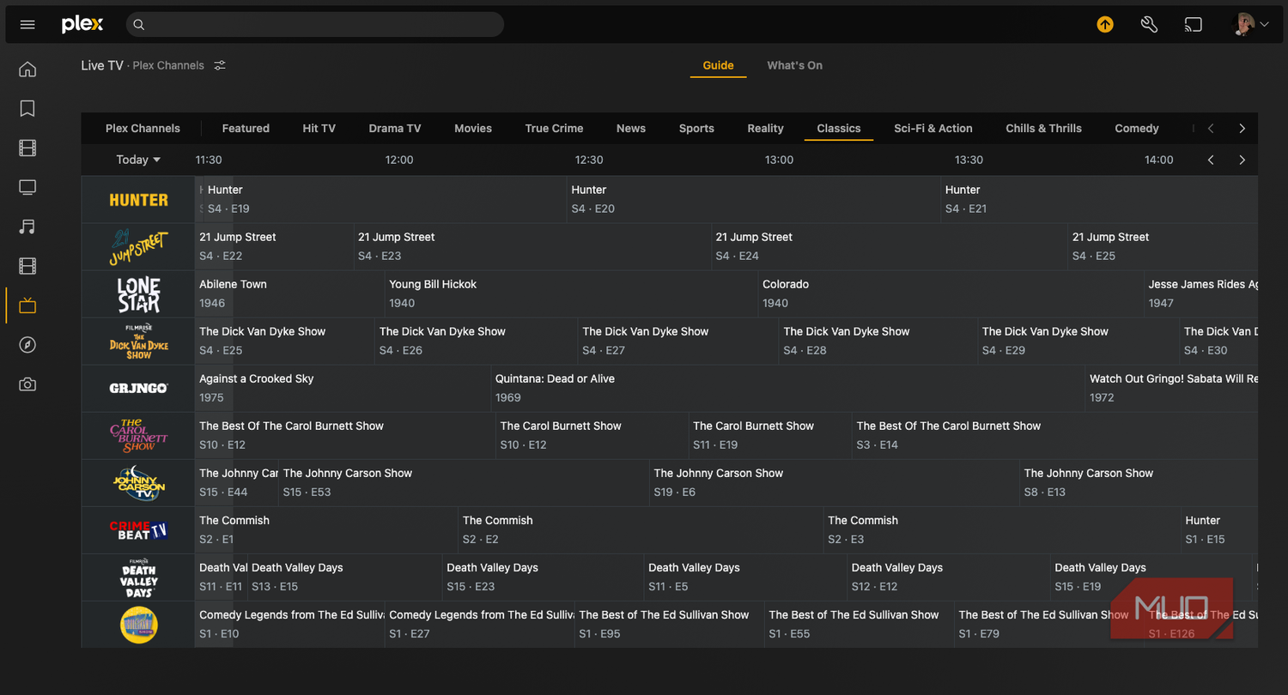Open the hamburger navigation menu
Image resolution: width=1288 pixels, height=695 pixels.
coord(27,25)
